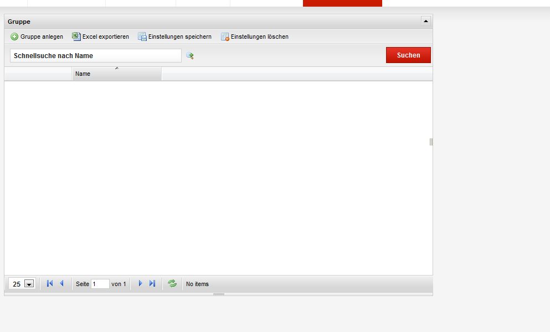Click the Gruppe anlegen label
This screenshot has height=332, width=550.
[x=42, y=37]
